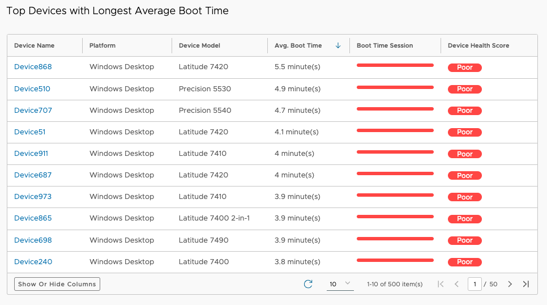
Task: Open the Device868 link
Action: (x=33, y=67)
